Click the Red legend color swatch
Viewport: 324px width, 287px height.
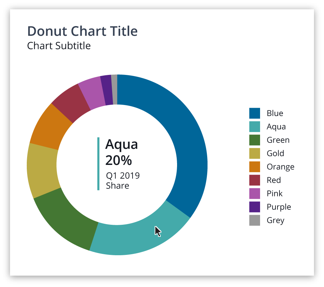pos(254,180)
